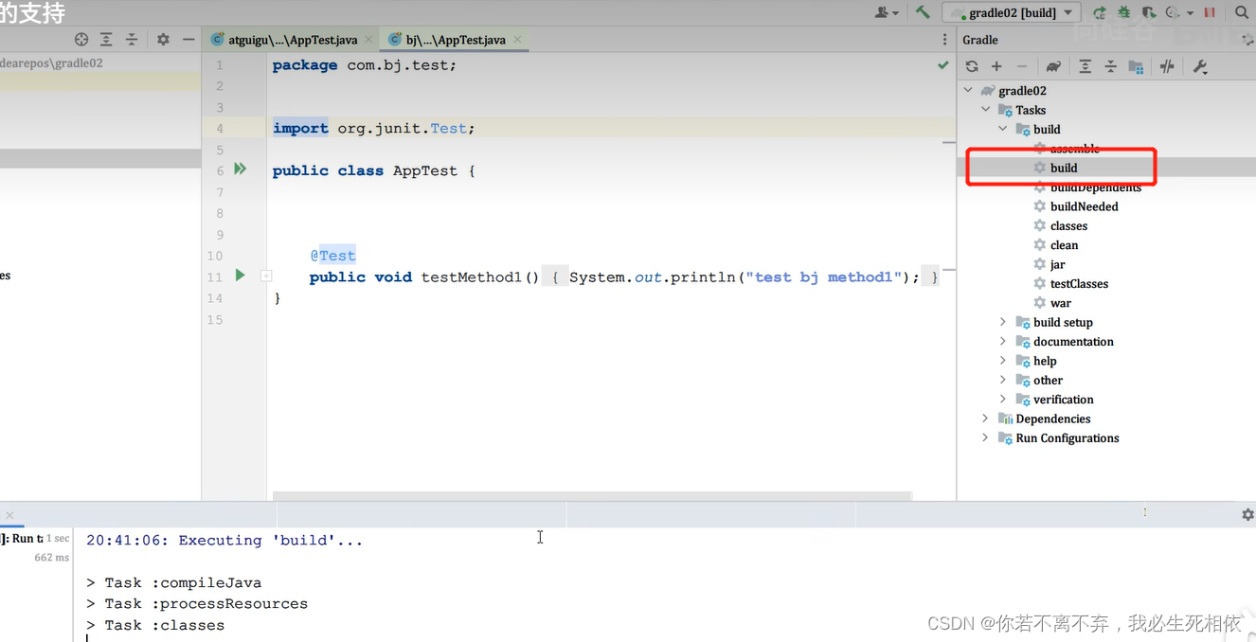Start debugging with the green bug icon
The height and width of the screenshot is (642, 1256).
coord(1123,12)
